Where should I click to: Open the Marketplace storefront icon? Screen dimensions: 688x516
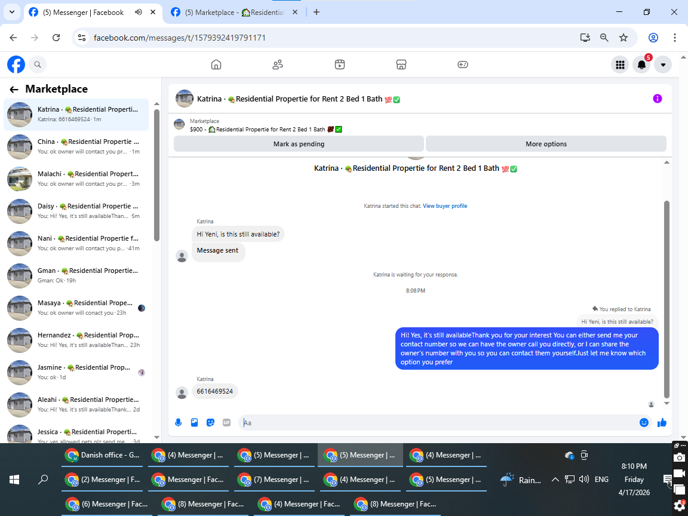pos(401,64)
